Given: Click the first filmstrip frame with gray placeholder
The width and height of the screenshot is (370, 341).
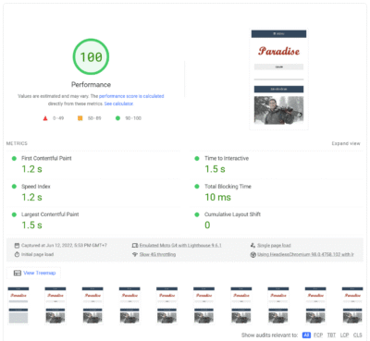Looking at the screenshot, I should click(x=18, y=306).
